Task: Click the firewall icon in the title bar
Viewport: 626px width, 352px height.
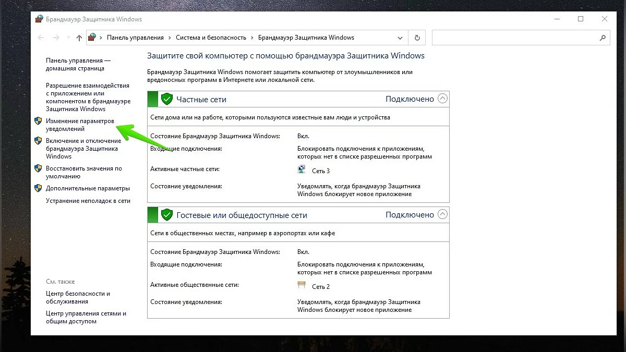Action: [39, 19]
